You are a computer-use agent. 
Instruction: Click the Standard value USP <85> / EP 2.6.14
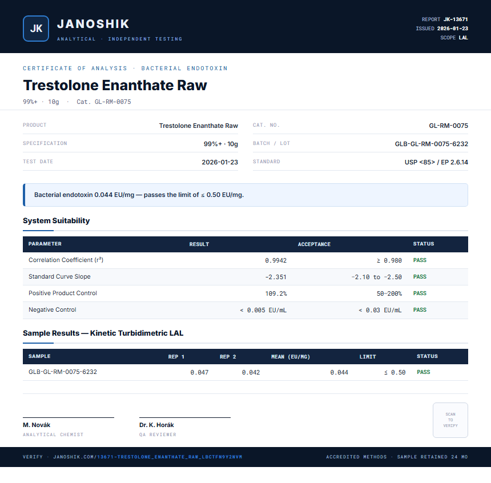tap(436, 162)
